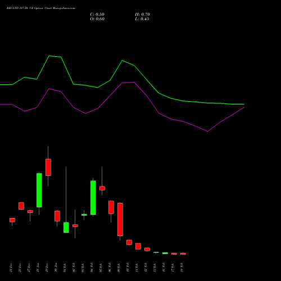Select the 05 Feb date label
This screenshot has height=281, width=281.
[101, 268]
